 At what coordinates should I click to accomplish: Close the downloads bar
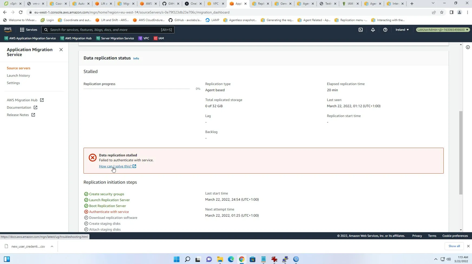(x=468, y=246)
